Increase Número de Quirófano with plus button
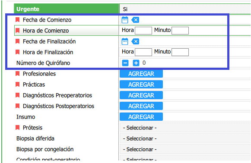Image resolution: width=251 pixels, height=163 pixels. pyautogui.click(x=136, y=63)
